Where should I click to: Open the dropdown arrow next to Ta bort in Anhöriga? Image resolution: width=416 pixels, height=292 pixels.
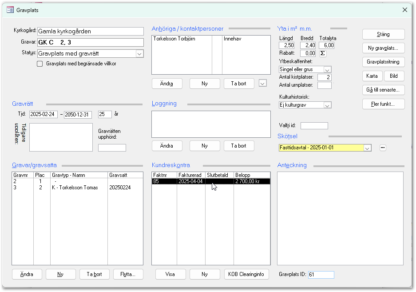(263, 84)
